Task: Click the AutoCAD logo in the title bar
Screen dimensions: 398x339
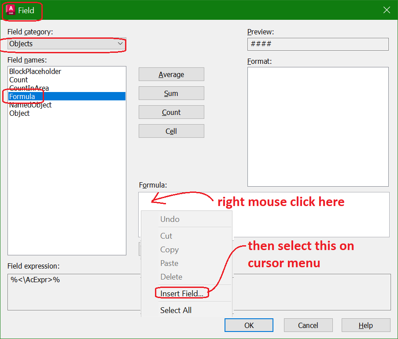Action: pyautogui.click(x=11, y=10)
